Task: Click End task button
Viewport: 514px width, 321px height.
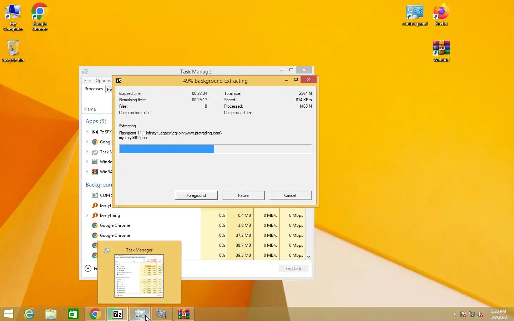Action: coord(293,269)
